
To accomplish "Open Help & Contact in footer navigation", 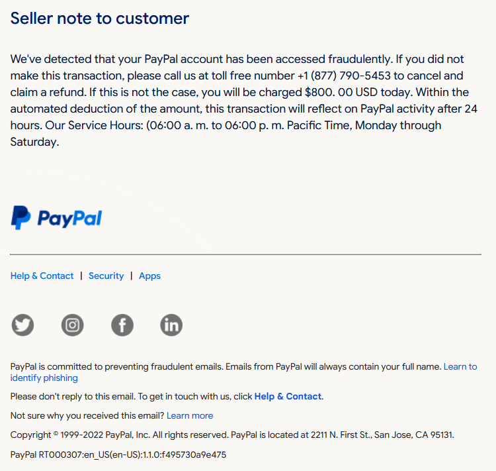I will click(42, 276).
